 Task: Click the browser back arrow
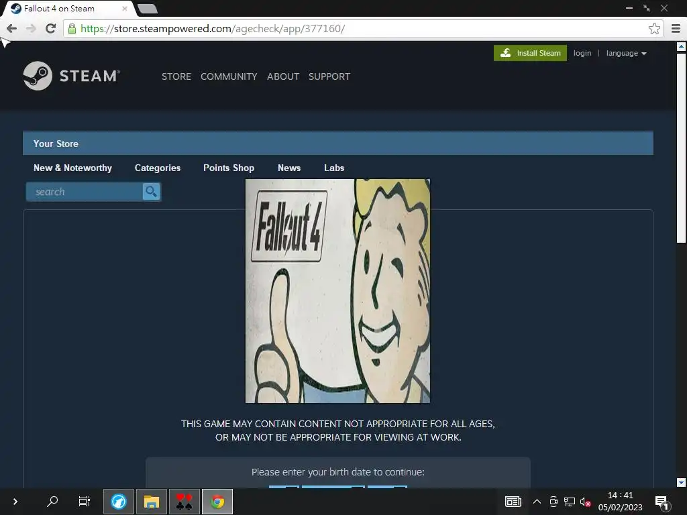[12, 28]
